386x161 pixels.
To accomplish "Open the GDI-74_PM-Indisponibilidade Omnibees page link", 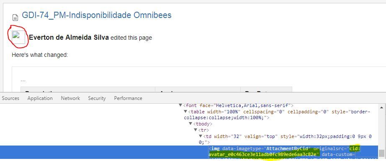I will pos(96,15).
